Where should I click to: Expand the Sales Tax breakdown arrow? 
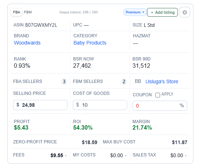186,156
